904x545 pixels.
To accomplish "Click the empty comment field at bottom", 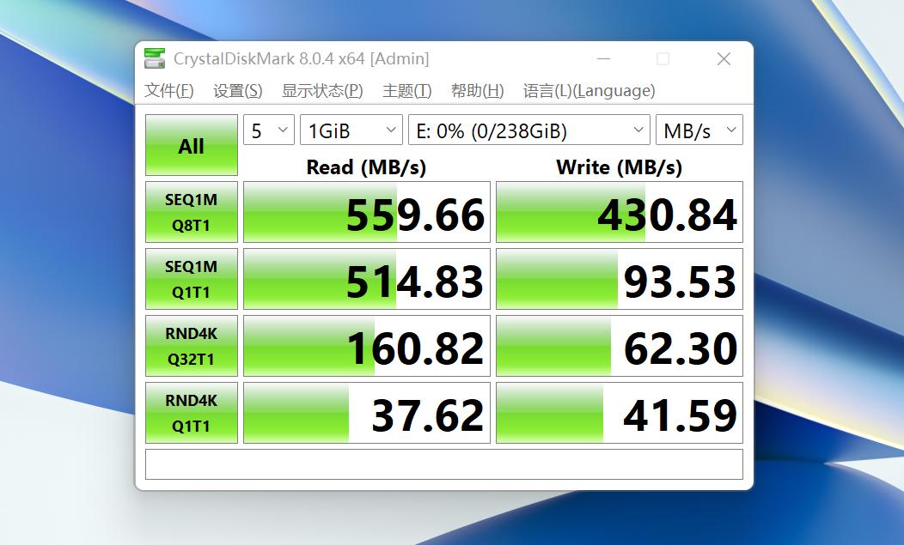I will point(444,464).
